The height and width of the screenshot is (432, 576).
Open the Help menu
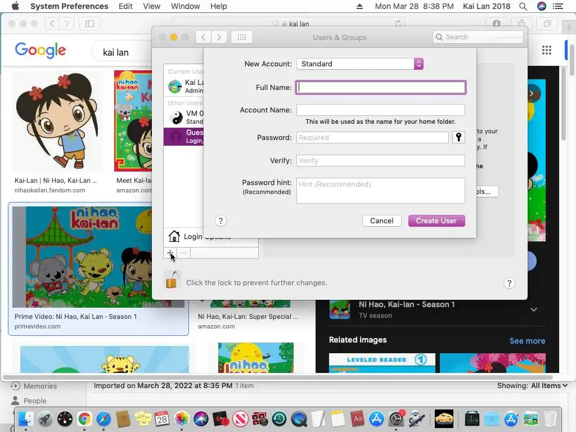pos(218,6)
